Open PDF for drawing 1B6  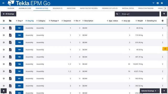tap(10, 64)
